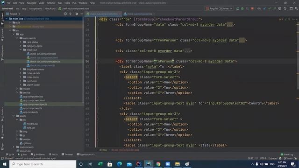299x168 pixels.
Task: Collapse the front-end root folder
Action: click(x=7, y=19)
